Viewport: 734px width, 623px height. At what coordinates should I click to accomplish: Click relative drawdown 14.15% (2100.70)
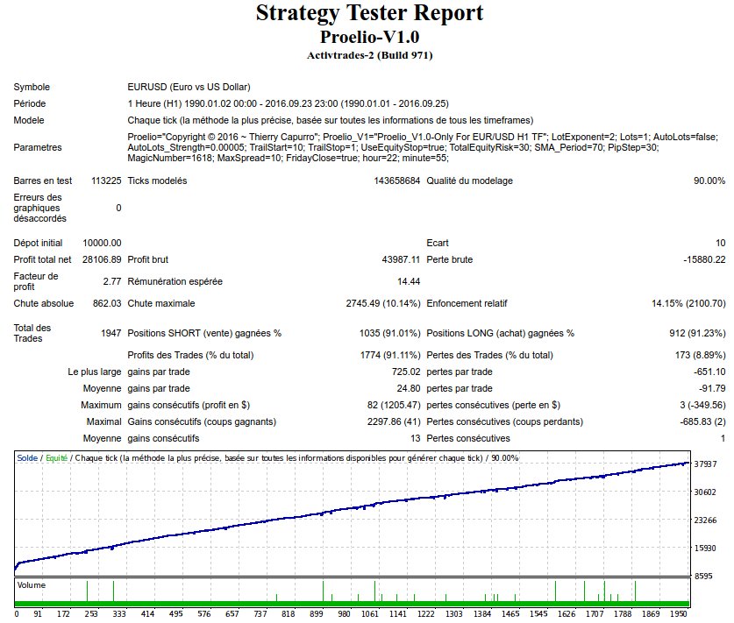coord(688,303)
